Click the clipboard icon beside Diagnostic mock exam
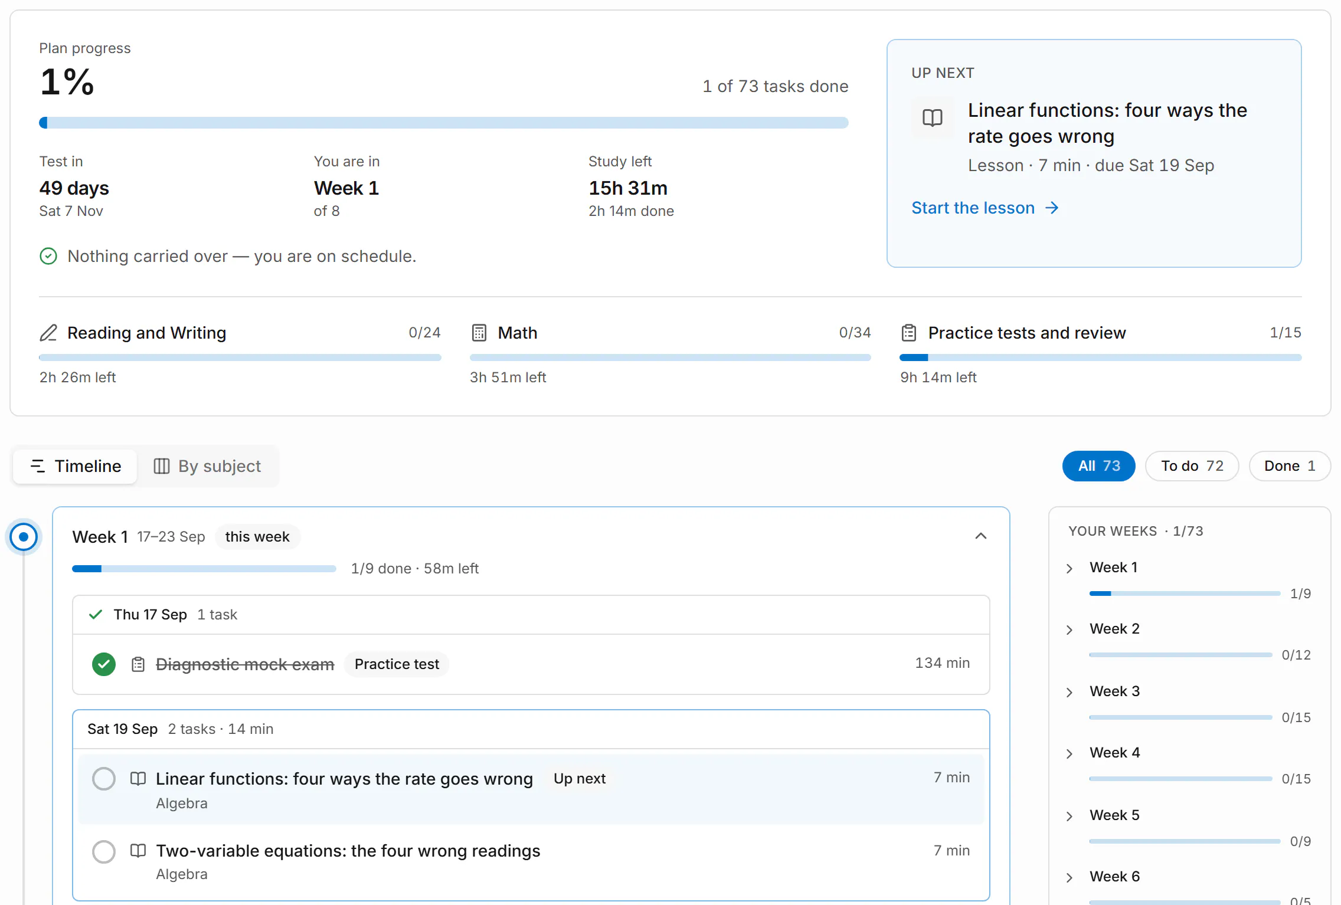1341x905 pixels. click(x=138, y=664)
